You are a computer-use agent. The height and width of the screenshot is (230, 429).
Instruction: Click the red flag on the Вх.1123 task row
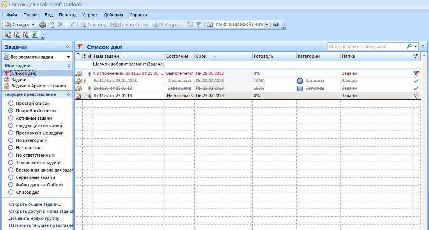click(x=417, y=73)
